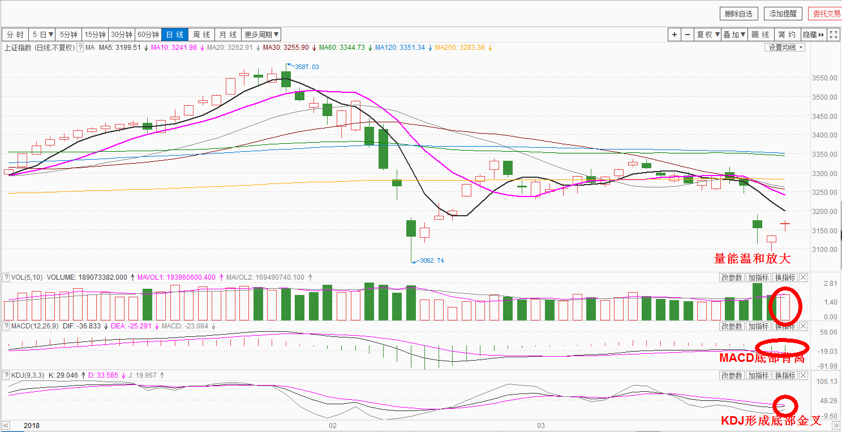842x432 pixels.
Task: Open KDJ indicator help question mark
Action: coord(6,375)
